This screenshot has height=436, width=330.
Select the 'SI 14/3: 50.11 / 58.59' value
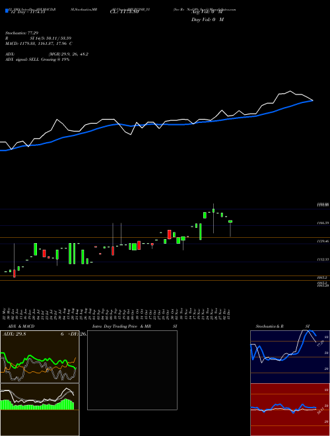click(x=51, y=38)
